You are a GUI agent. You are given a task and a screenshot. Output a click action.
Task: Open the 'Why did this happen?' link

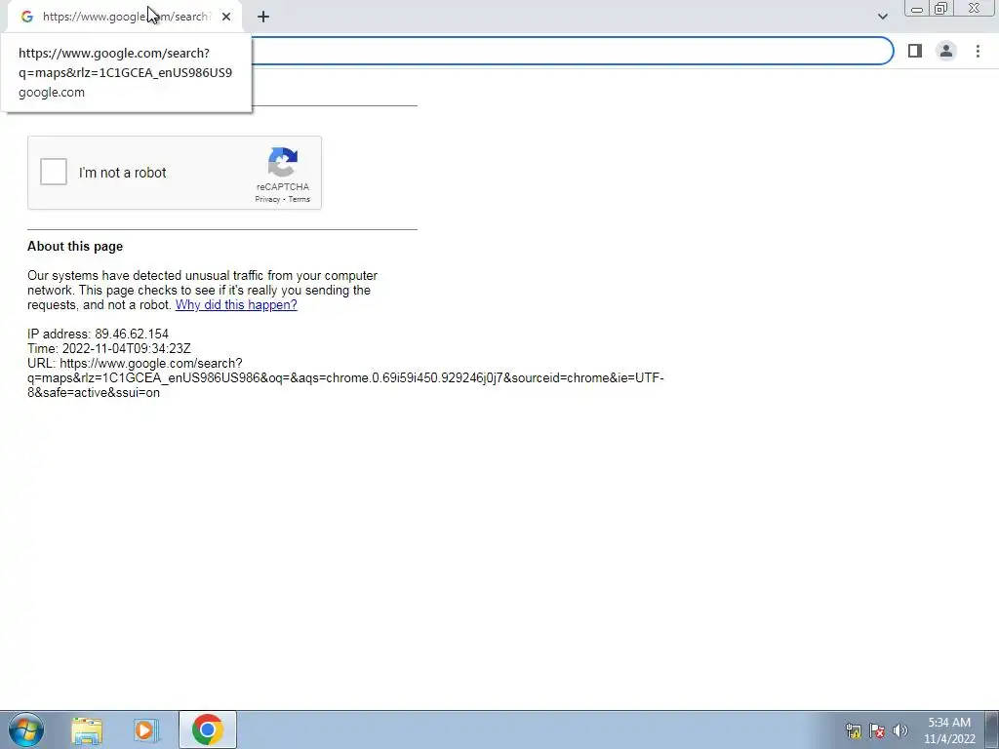click(x=236, y=304)
